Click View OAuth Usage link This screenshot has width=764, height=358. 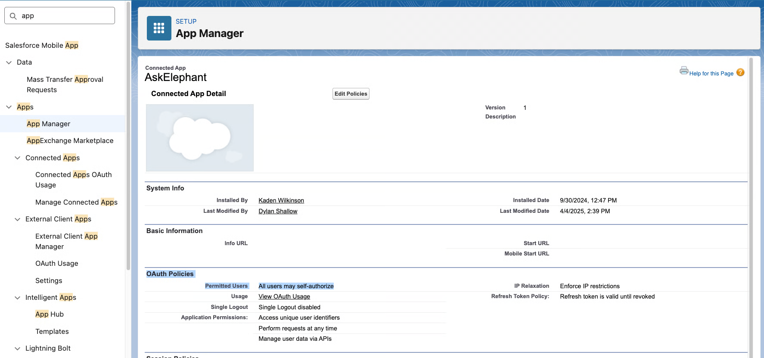284,296
